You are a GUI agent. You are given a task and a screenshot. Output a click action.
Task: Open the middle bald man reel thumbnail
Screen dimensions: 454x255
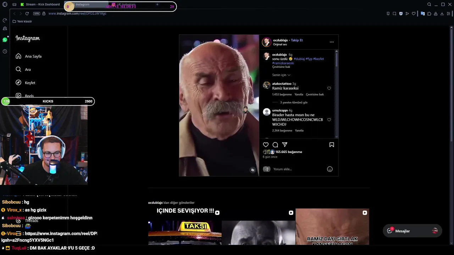pos(258,227)
